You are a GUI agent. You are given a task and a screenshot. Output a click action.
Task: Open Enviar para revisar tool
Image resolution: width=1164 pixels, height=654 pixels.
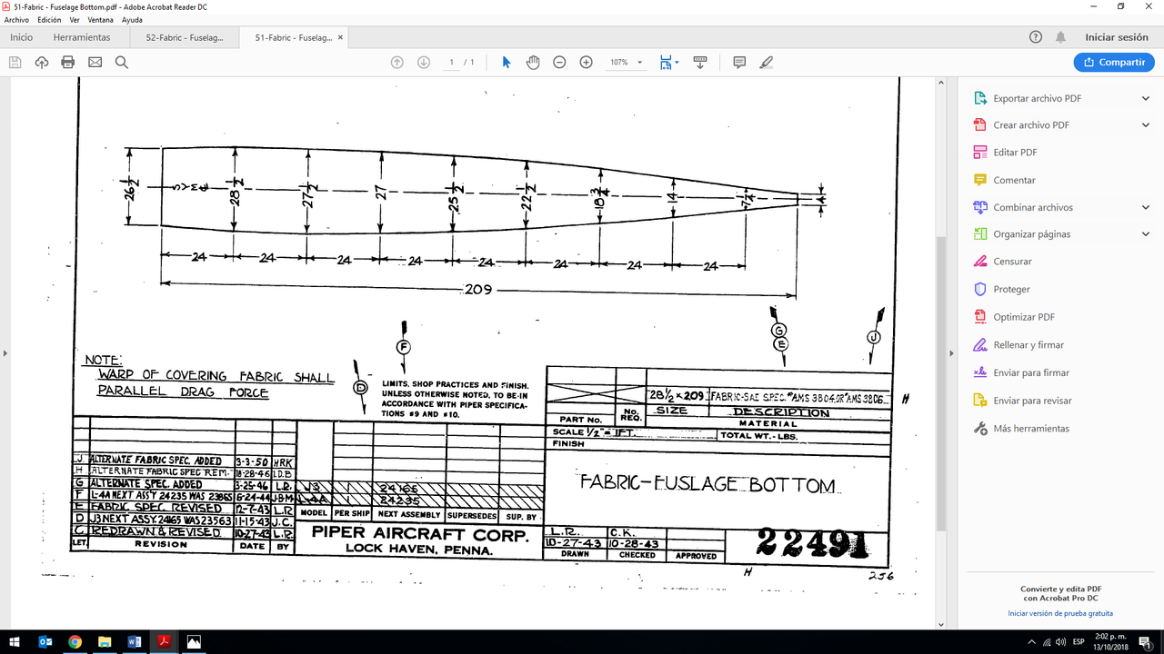click(x=1032, y=400)
